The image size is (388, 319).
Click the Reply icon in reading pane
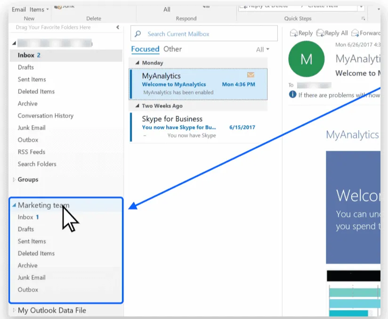click(294, 33)
